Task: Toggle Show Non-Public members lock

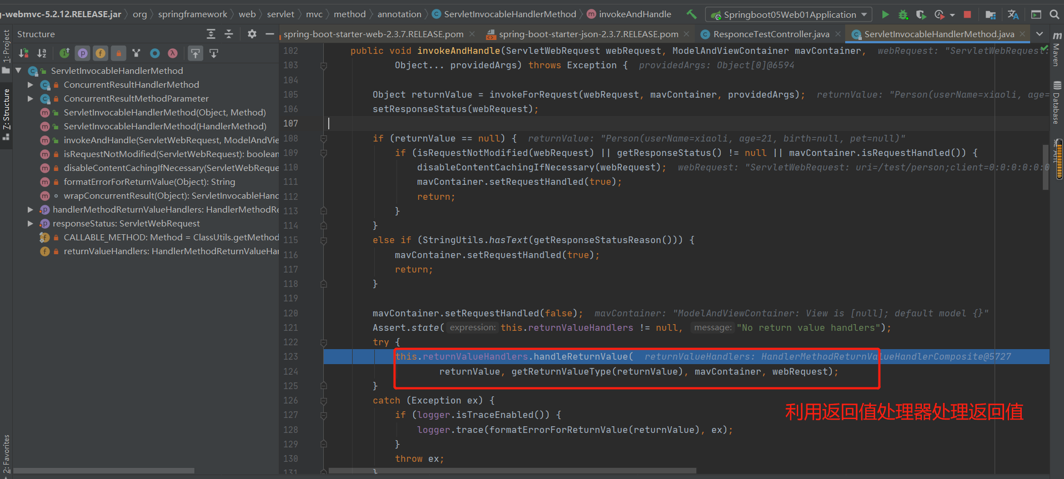Action: tap(118, 53)
